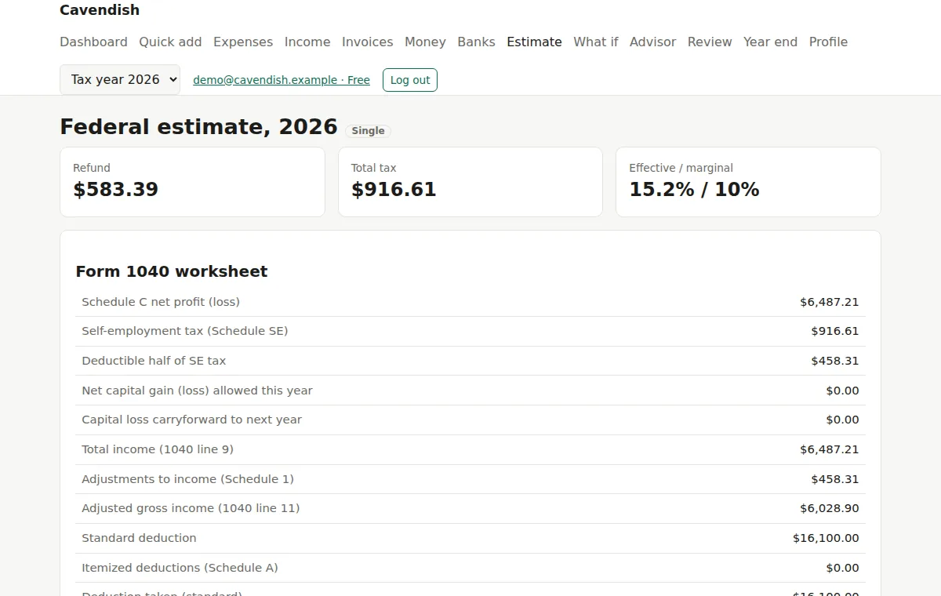Click the $916.61 self-employment tax value
Image resolution: width=941 pixels, height=596 pixels.
835,331
